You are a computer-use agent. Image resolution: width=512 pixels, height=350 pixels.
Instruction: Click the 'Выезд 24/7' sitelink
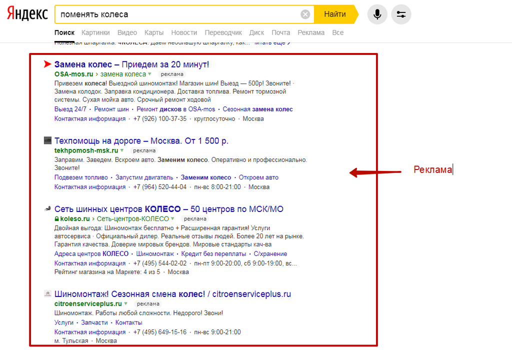tap(70, 109)
